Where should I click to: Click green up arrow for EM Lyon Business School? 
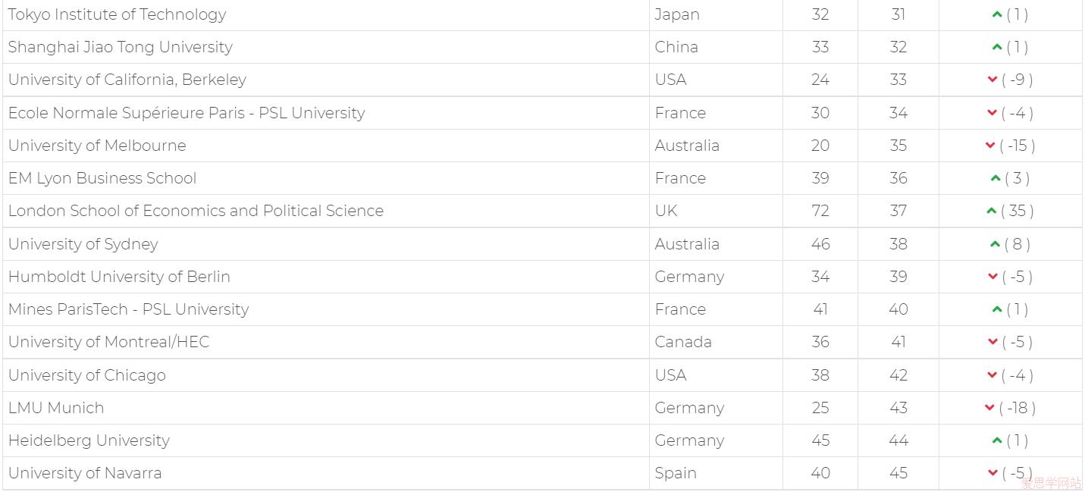[996, 178]
